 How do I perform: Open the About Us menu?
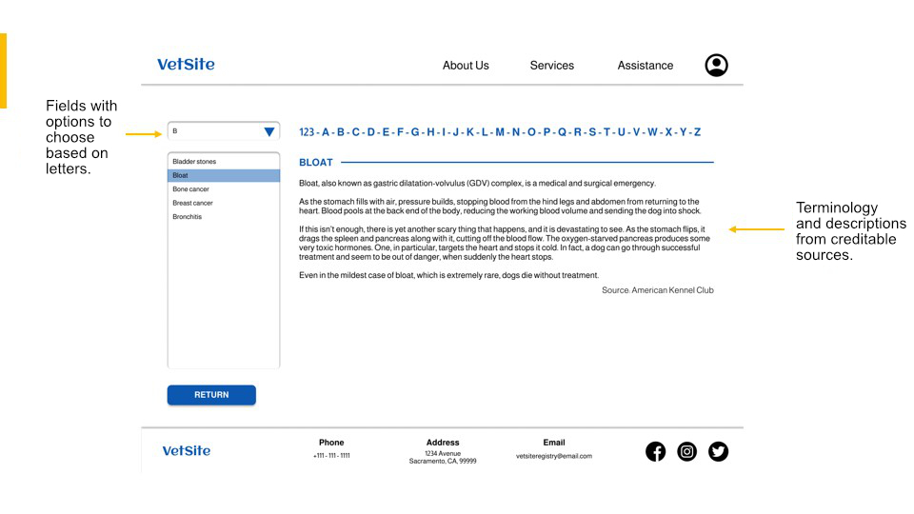coord(466,66)
